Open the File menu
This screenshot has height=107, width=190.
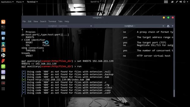point(24,21)
